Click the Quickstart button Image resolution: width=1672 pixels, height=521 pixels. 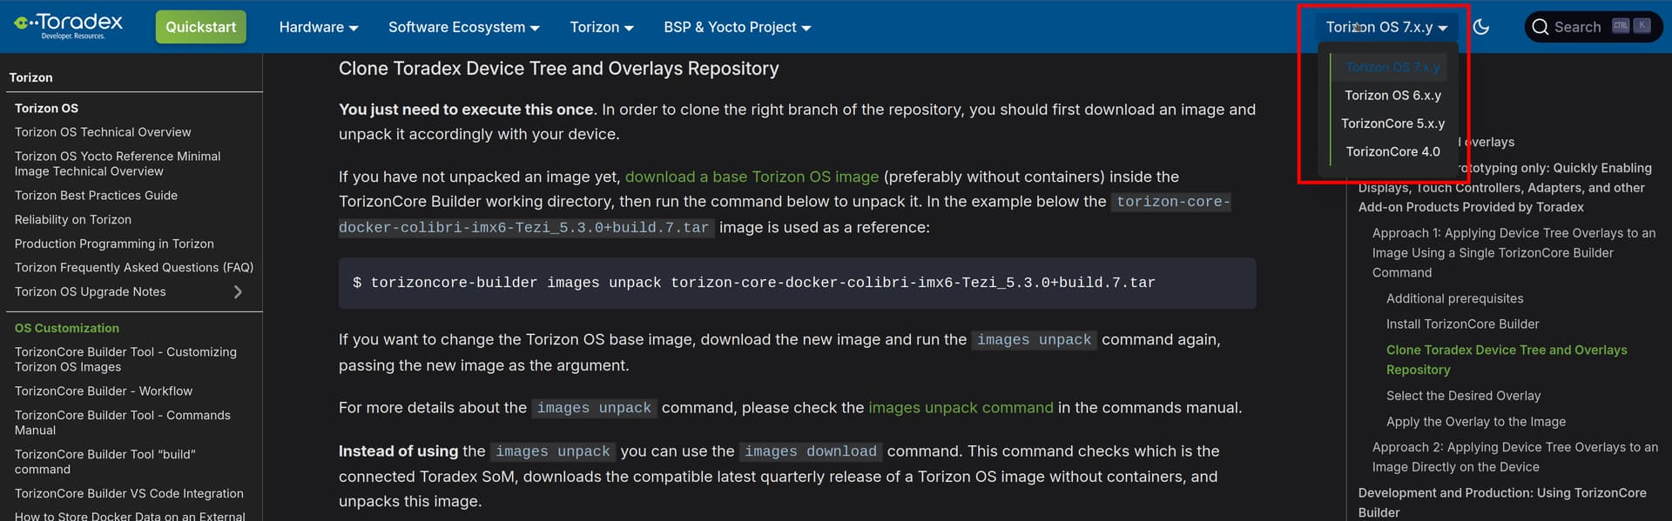[201, 27]
